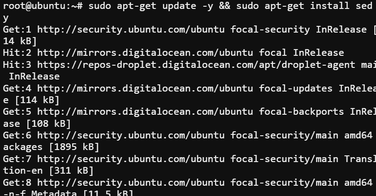Viewport: 376px width, 196px height.
Task: Click the 'apt-get install sed' command text
Action: (x=318, y=6)
